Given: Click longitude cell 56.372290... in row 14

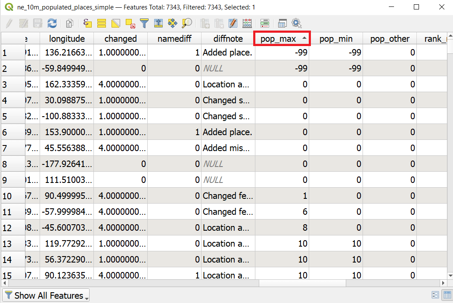Looking at the screenshot, I should click(67, 260).
